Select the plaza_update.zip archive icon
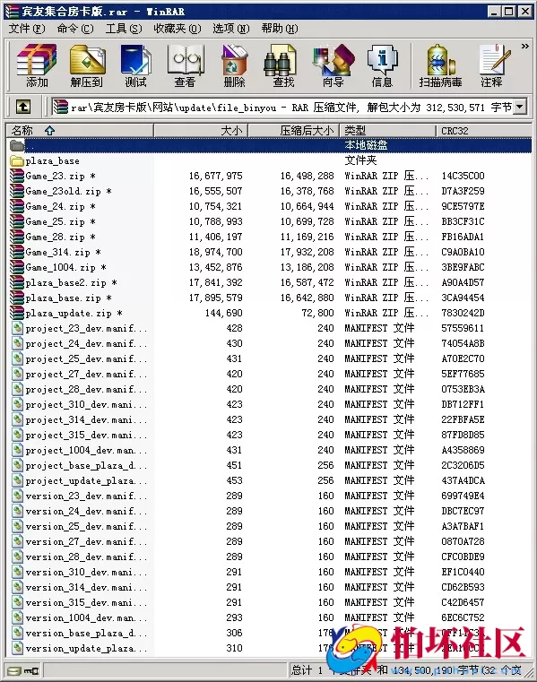 point(16,313)
